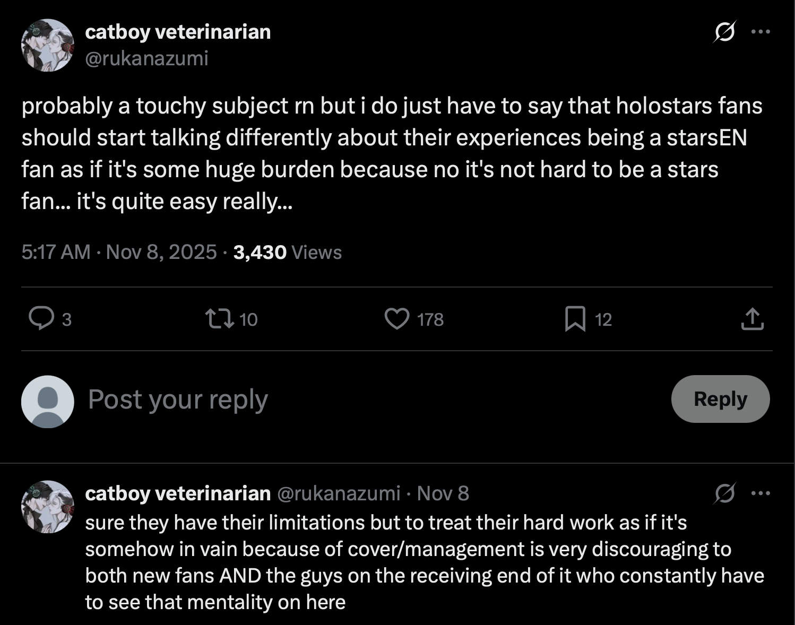Click the 5:17 AM Nov 8 timestamp
795x625 pixels.
tap(119, 252)
